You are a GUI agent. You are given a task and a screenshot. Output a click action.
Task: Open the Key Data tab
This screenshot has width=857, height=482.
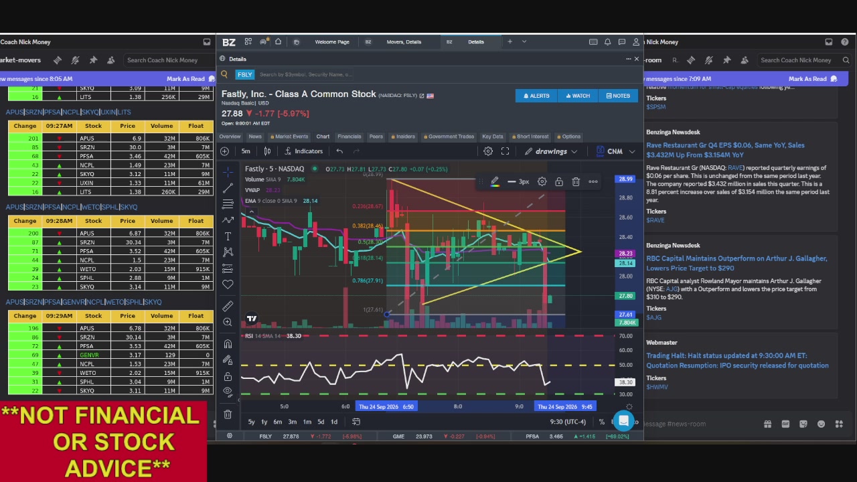(492, 137)
